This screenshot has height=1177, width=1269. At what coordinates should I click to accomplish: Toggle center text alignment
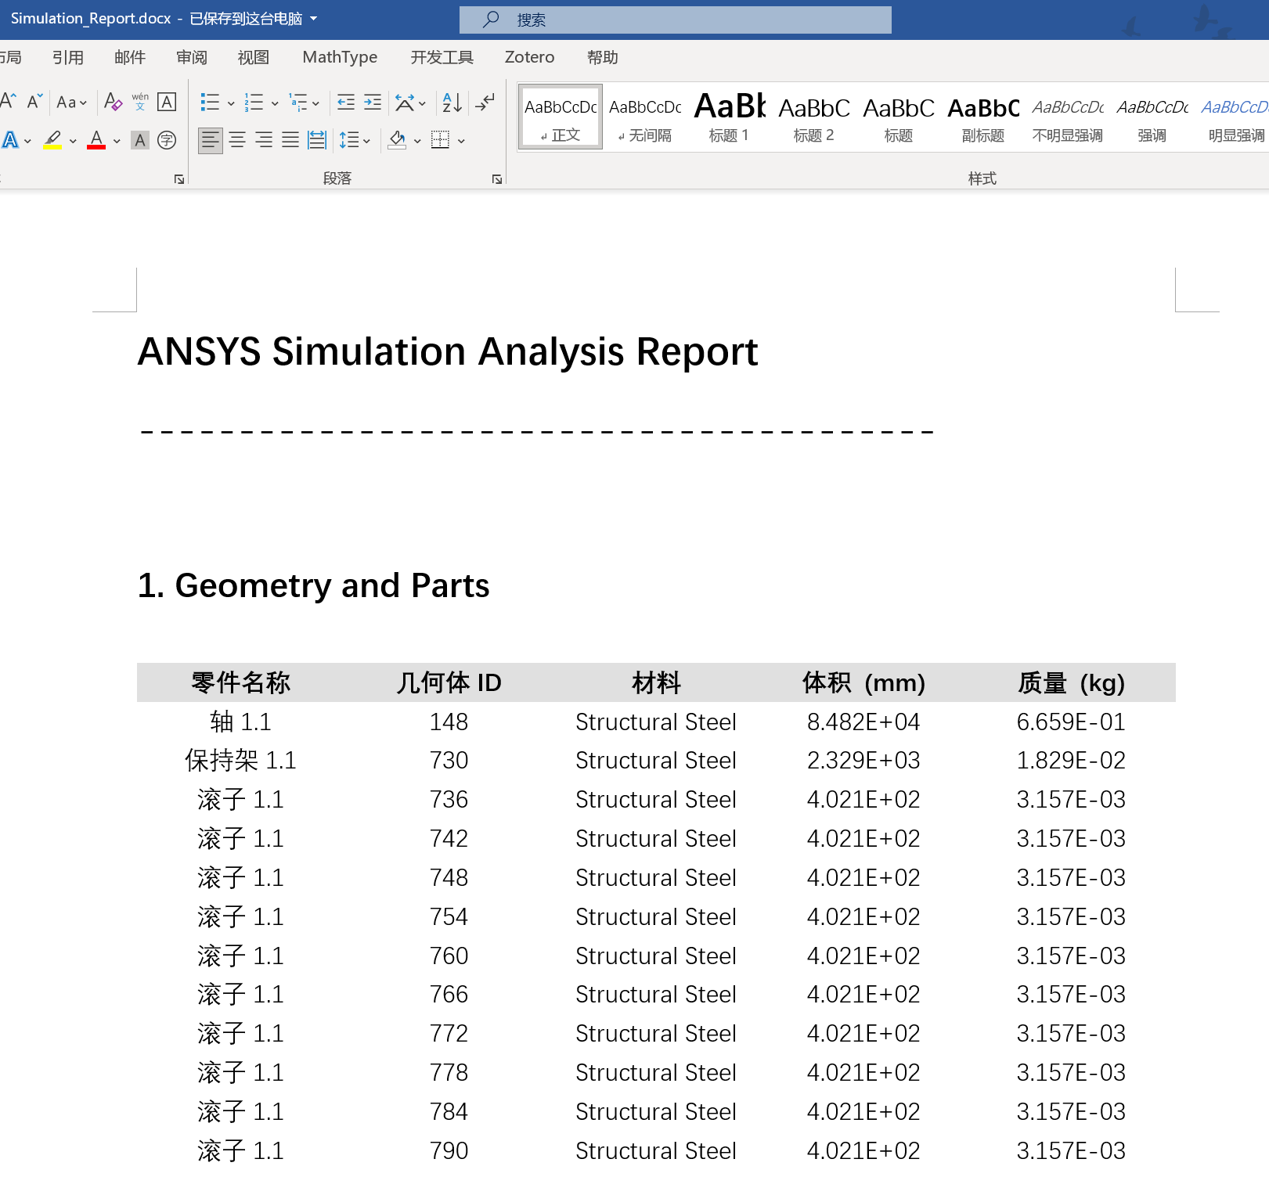(237, 140)
